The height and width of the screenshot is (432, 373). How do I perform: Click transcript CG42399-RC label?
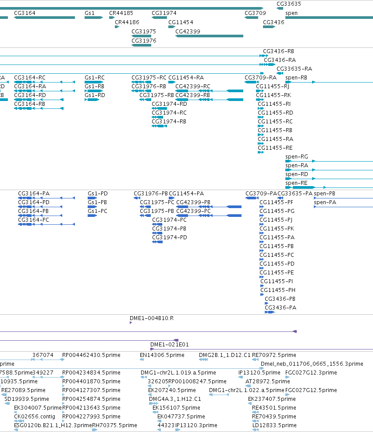point(193,86)
